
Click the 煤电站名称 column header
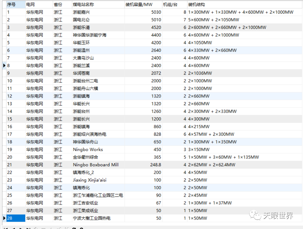coord(98,4)
